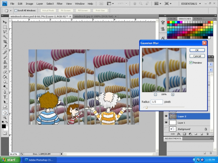Select the Brush tool
Image resolution: width=218 pixels, height=163 pixels.
pyautogui.click(x=5, y=57)
